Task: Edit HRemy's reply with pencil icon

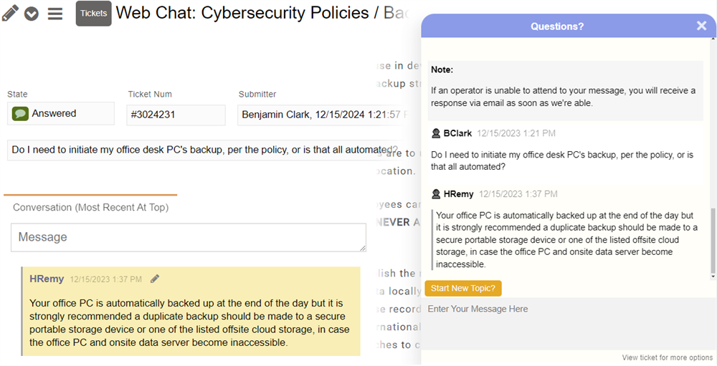Action: coord(155,279)
